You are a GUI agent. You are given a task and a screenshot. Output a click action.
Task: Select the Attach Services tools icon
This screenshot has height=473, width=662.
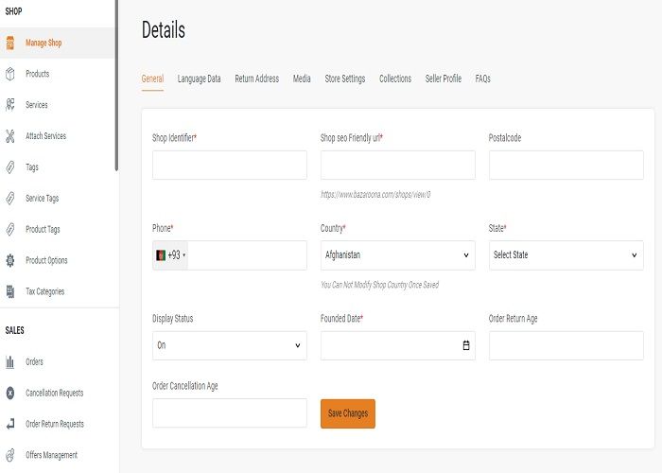(10, 136)
